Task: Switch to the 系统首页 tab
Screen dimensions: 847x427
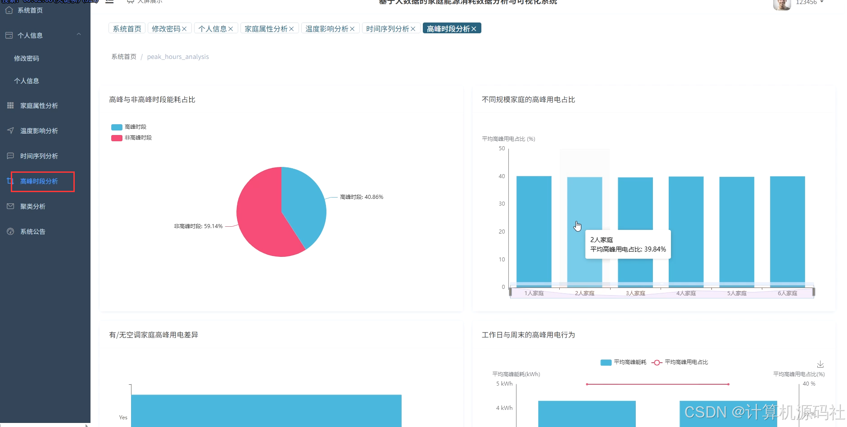Action: coord(127,28)
